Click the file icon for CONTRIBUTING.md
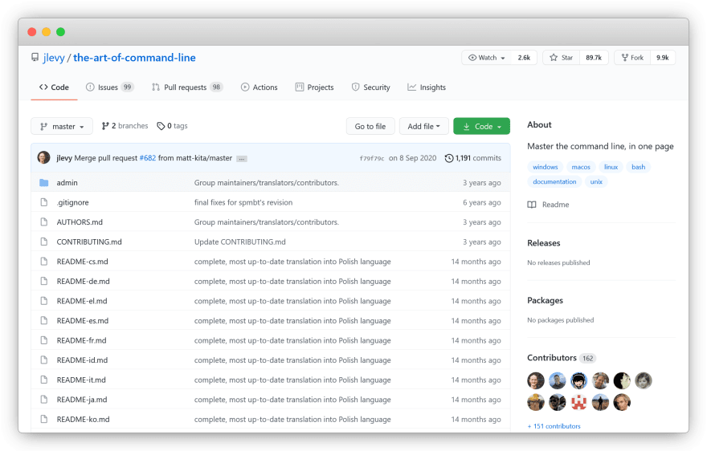The image size is (707, 451). [43, 242]
